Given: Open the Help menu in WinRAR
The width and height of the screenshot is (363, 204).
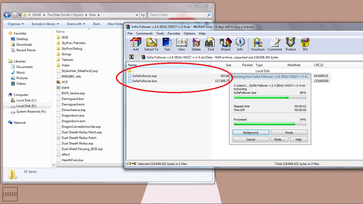Looking at the screenshot, I should coord(202,33).
